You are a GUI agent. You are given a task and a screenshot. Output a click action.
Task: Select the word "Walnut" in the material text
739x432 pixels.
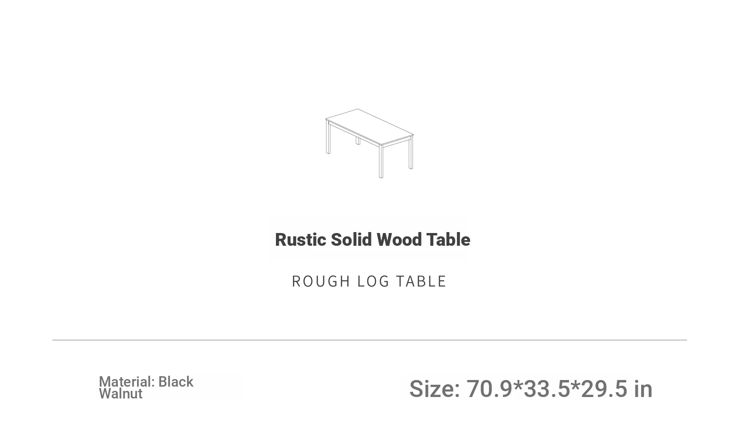[x=120, y=394]
